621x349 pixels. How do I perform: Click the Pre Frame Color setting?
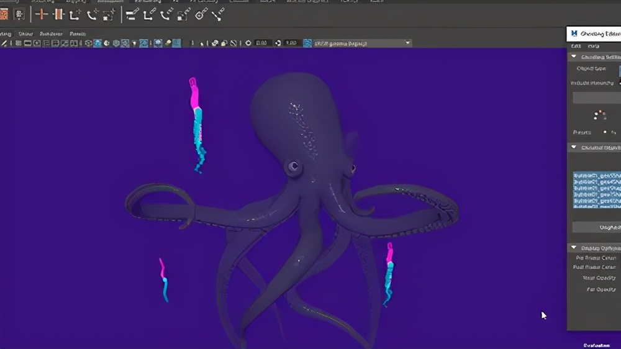tap(595, 258)
